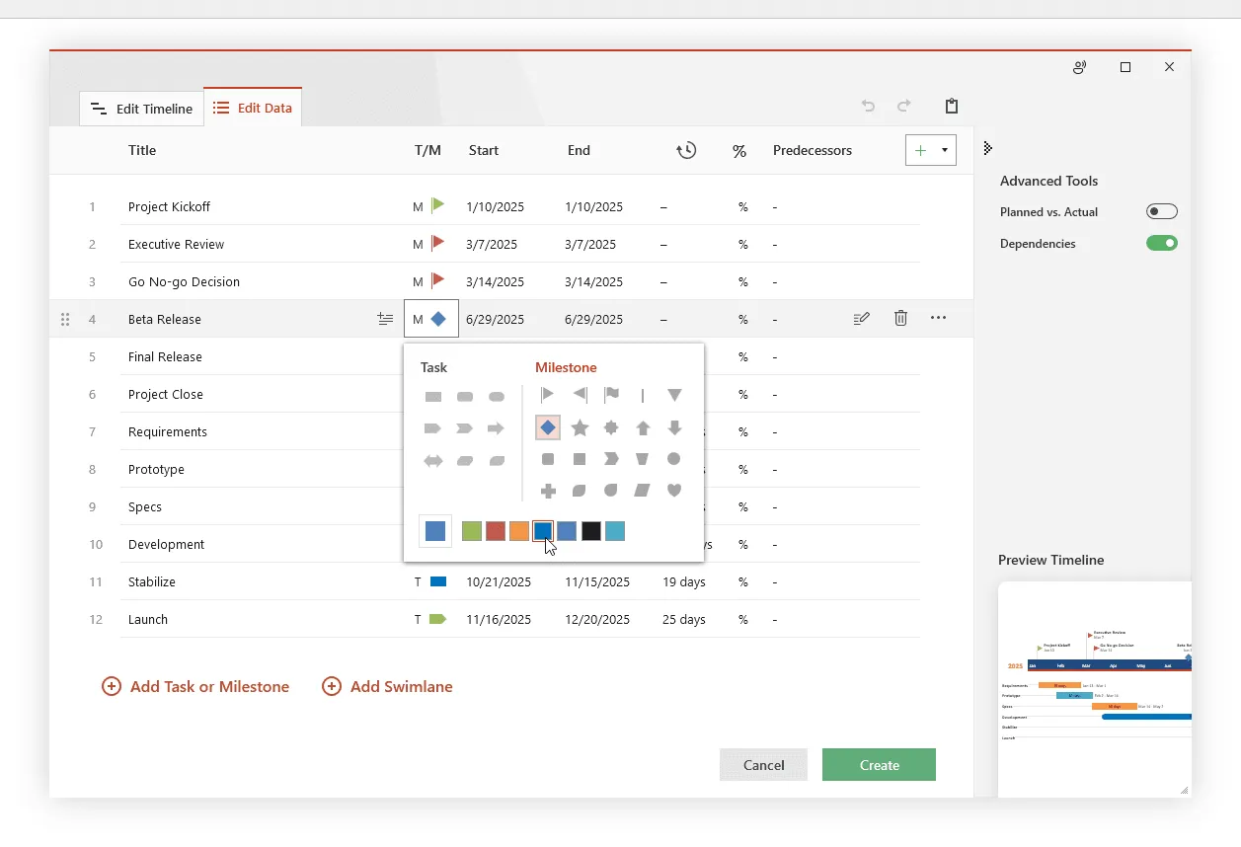This screenshot has width=1241, height=847.
Task: Select the Edit Data tab
Action: pos(253,108)
